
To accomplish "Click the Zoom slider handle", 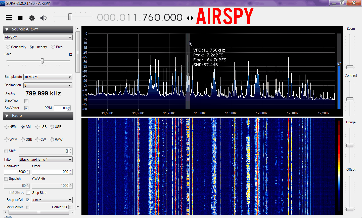I will (350, 67).
